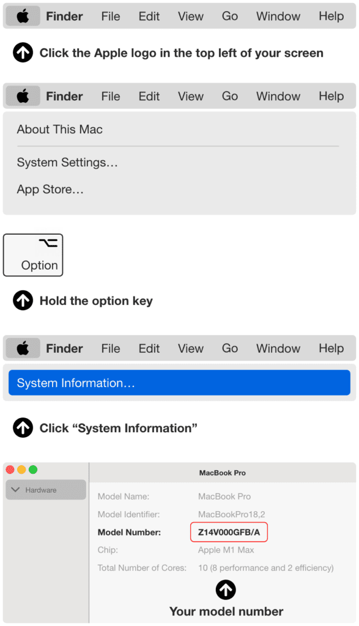Screen dimensions: 359x626
Task: Click the Apple logo above System Information item
Action: point(23,348)
